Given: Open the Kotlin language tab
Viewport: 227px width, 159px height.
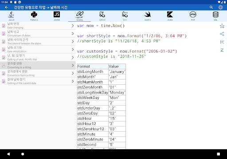Looking at the screenshot, I should [170, 16].
